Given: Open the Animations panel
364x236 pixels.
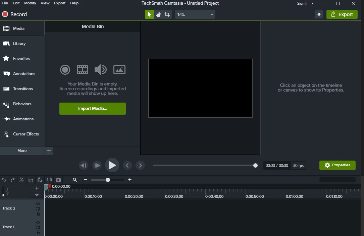Looking at the screenshot, I should (22, 119).
